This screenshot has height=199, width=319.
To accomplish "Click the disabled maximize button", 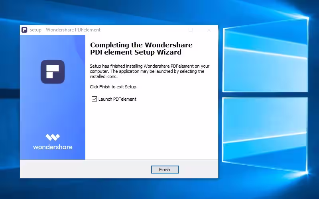I will pyautogui.click(x=191, y=30).
